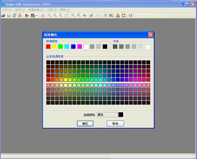Image resolution: width=197 pixels, height=159 pixels.
Task: Open the 文件 menu
Action: 7,10
